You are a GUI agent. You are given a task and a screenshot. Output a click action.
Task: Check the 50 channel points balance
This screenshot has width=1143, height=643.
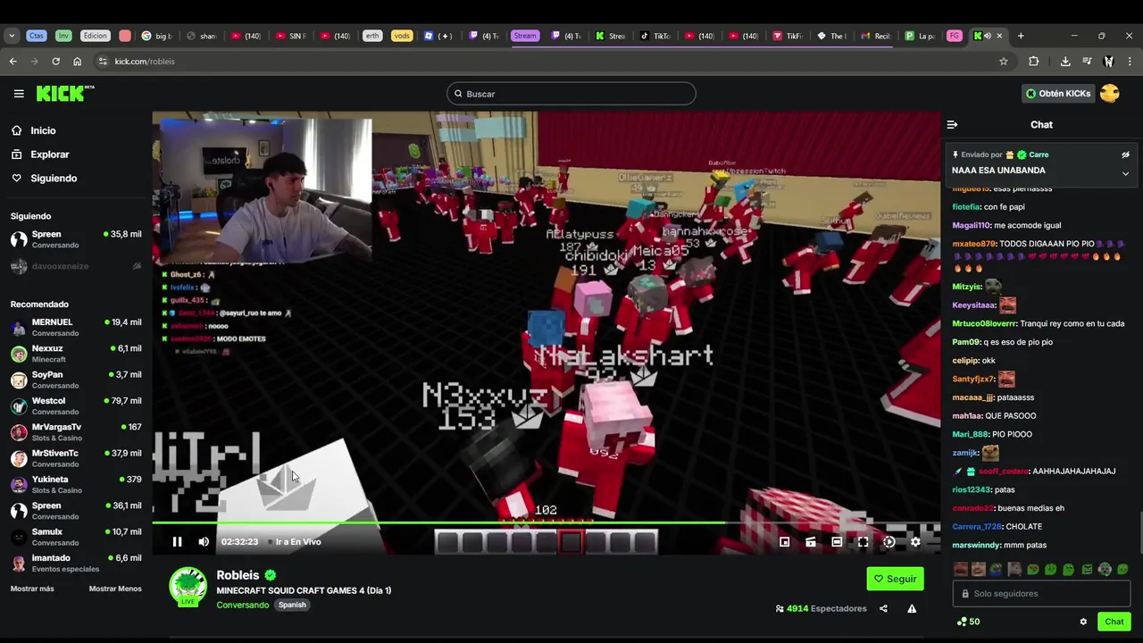click(968, 622)
